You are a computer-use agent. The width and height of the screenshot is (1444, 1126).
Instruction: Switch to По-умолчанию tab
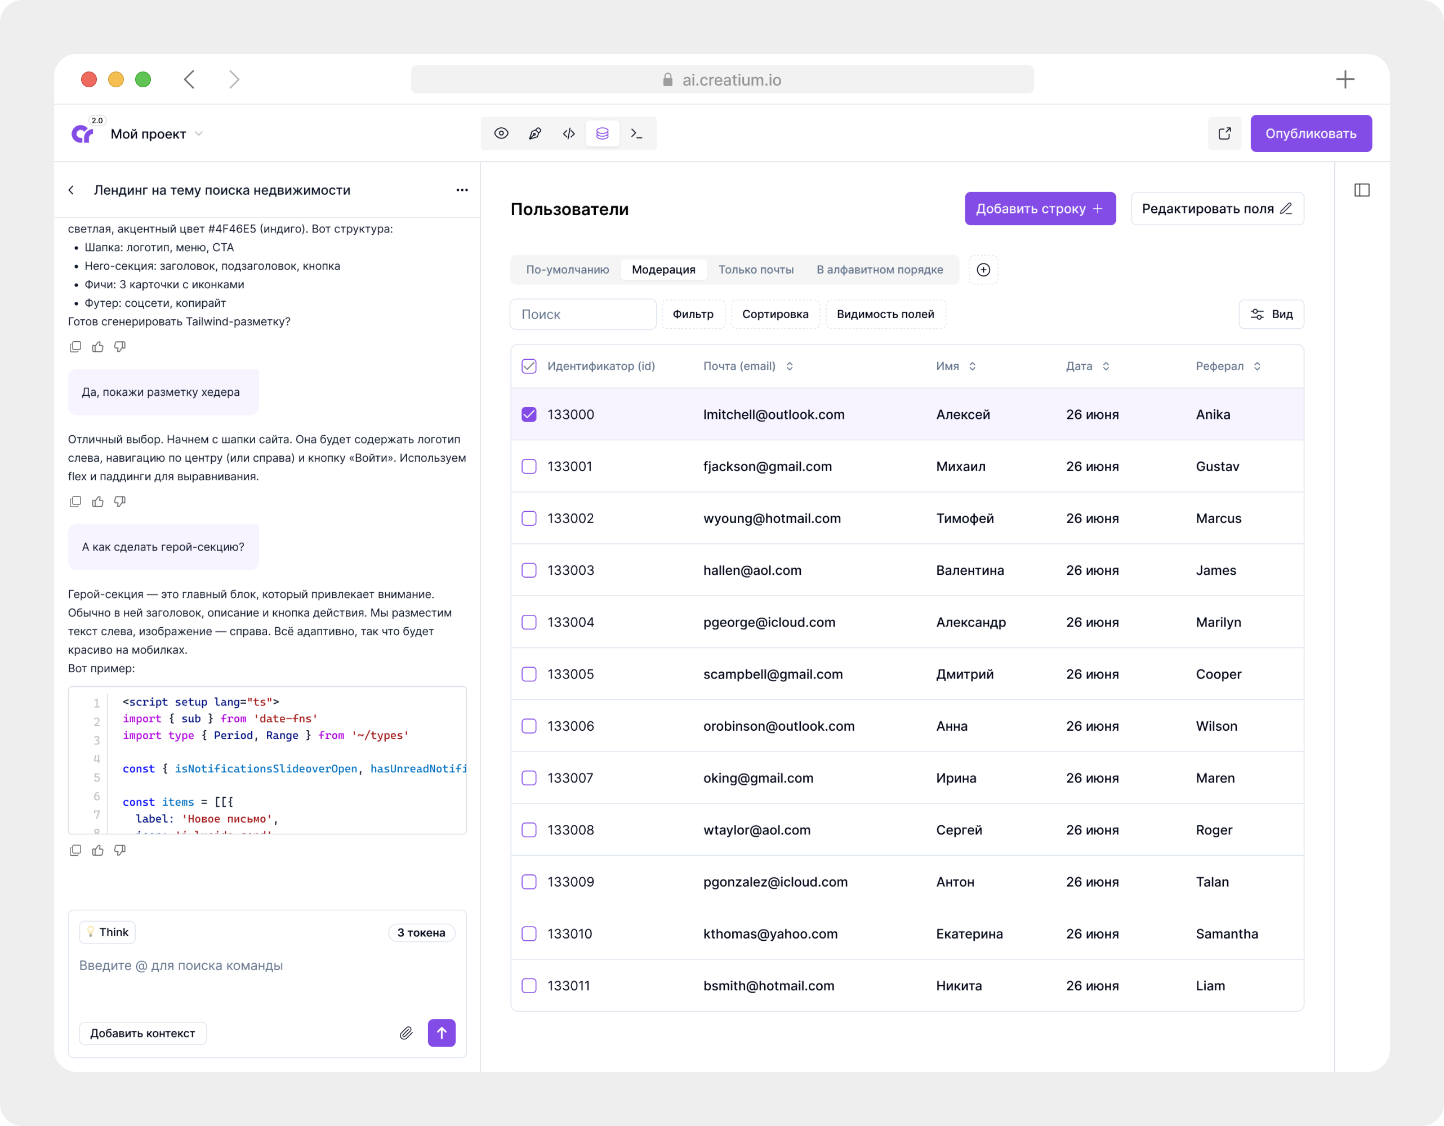[567, 270]
